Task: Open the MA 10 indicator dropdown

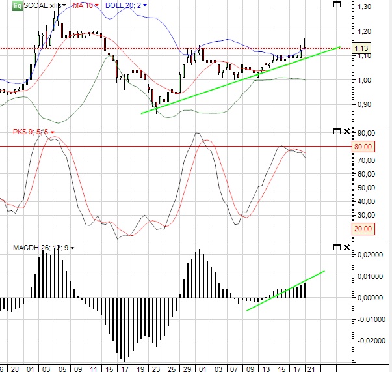Action: coord(96,5)
